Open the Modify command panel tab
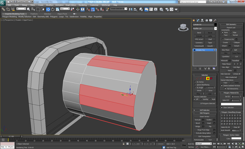Screen dimensions: 245x149 pos(198,20)
